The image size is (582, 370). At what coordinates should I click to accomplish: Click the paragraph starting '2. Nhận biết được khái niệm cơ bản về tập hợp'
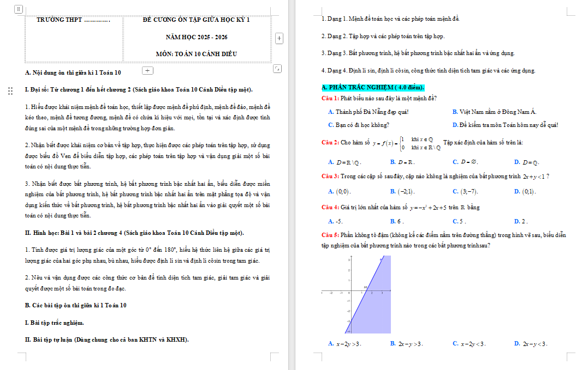(147, 156)
